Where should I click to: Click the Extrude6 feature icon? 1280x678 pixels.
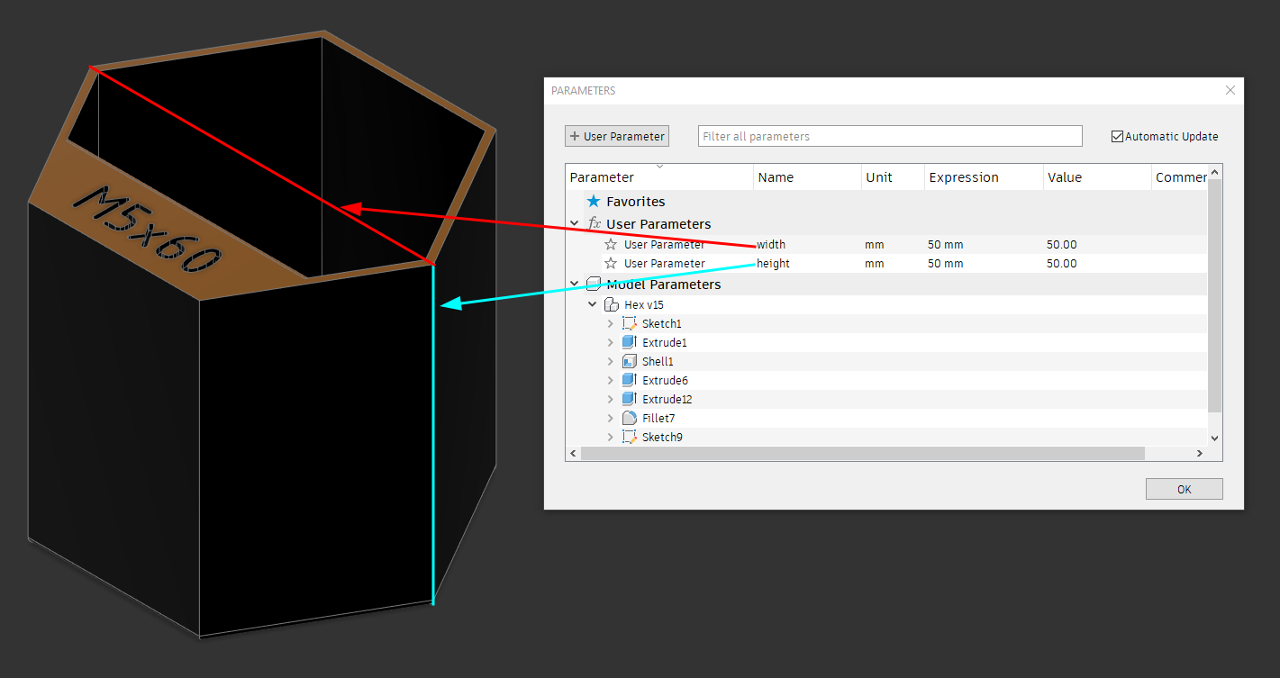(629, 380)
